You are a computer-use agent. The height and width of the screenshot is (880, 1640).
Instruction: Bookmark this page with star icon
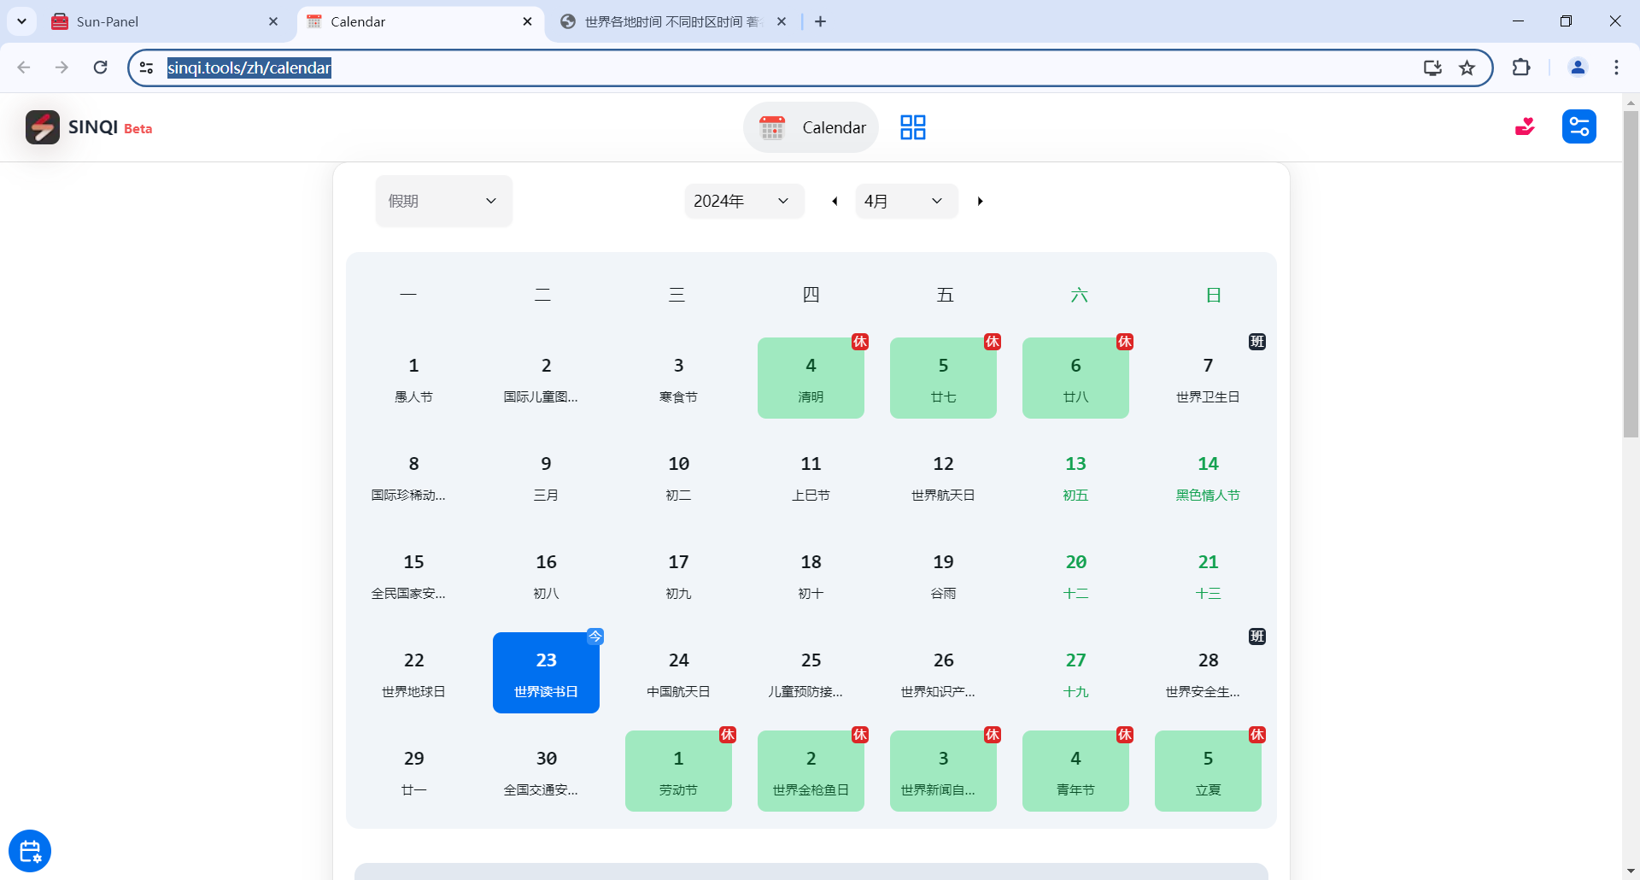click(x=1467, y=67)
